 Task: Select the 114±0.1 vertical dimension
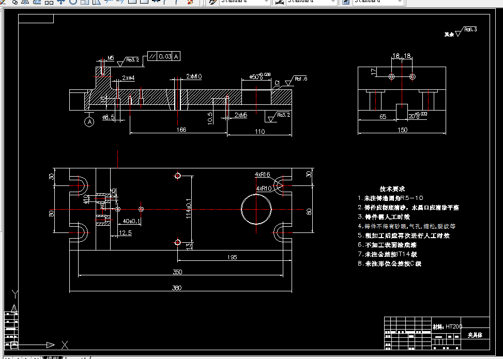tap(189, 208)
